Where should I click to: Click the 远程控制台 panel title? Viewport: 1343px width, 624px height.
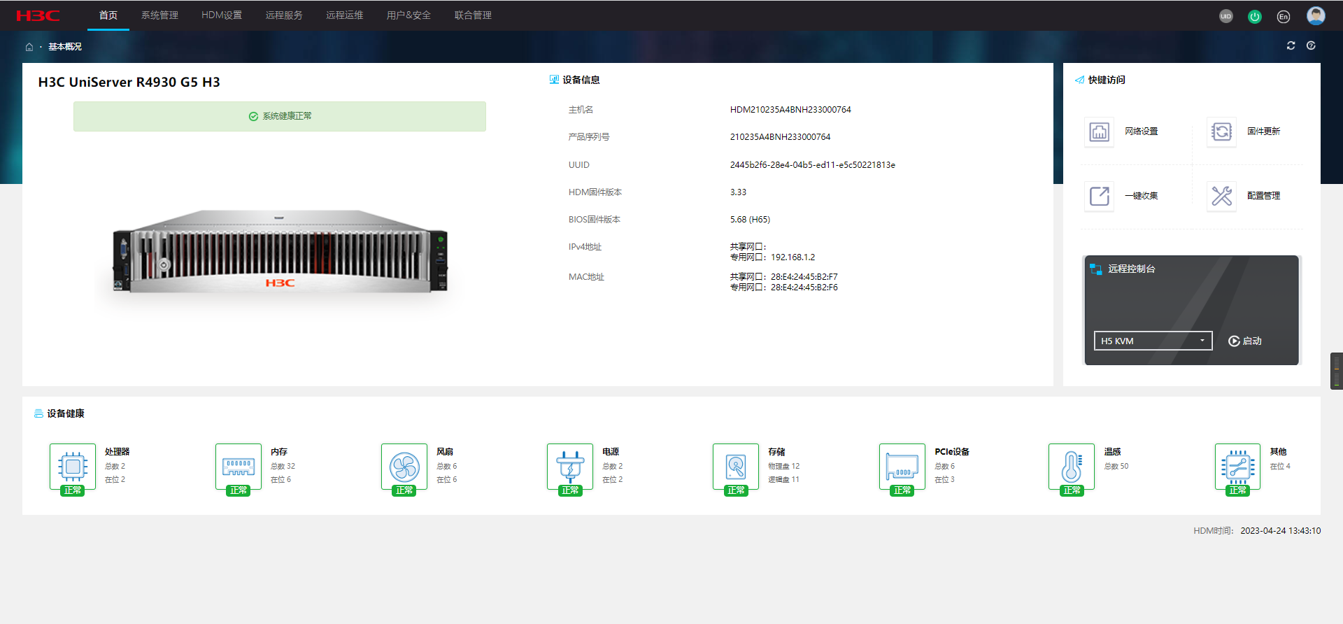pyautogui.click(x=1132, y=269)
